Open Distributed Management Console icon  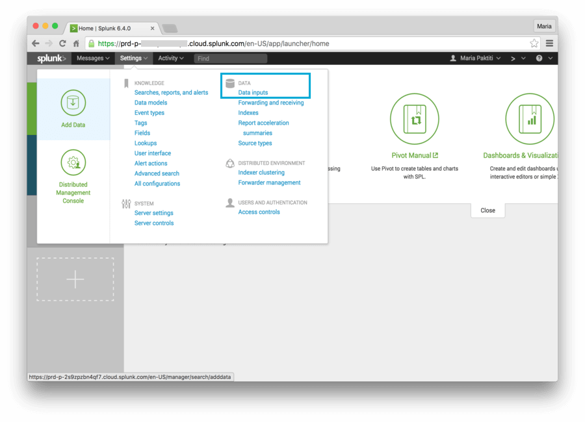point(73,162)
